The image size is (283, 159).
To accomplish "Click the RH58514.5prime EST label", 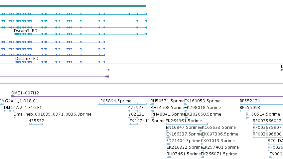I will click(263, 114).
